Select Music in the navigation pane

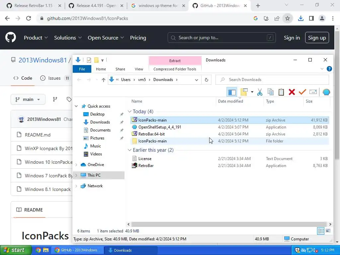(95, 146)
